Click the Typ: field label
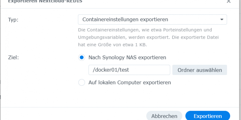The width and height of the screenshot is (241, 120). click(x=13, y=20)
